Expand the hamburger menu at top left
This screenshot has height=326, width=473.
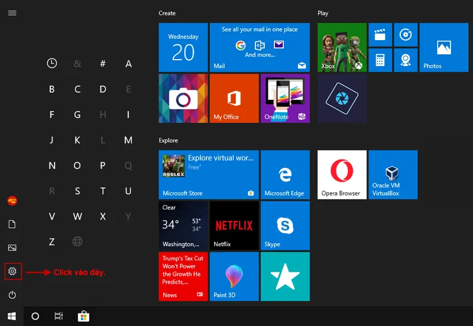[12, 13]
